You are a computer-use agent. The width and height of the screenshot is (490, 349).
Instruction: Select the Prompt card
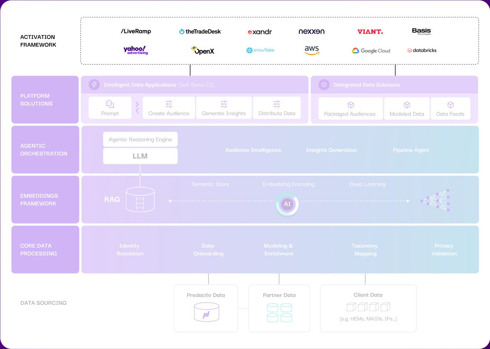click(110, 108)
